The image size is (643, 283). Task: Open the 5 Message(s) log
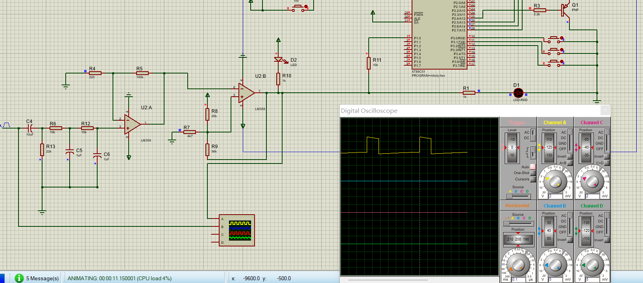[42, 278]
